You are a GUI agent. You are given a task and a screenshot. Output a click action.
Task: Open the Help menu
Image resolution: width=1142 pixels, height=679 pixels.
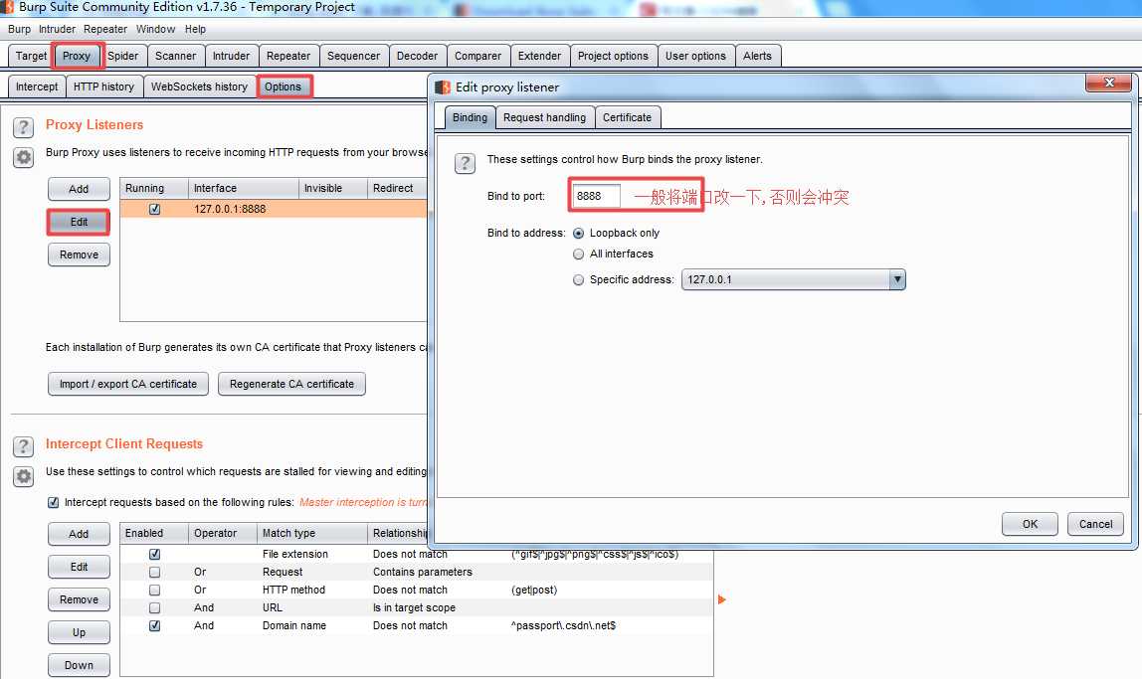point(195,29)
